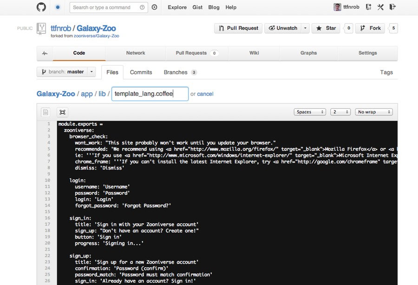The height and width of the screenshot is (285, 418).
Task: Click the Pull Request button
Action: pyautogui.click(x=238, y=28)
